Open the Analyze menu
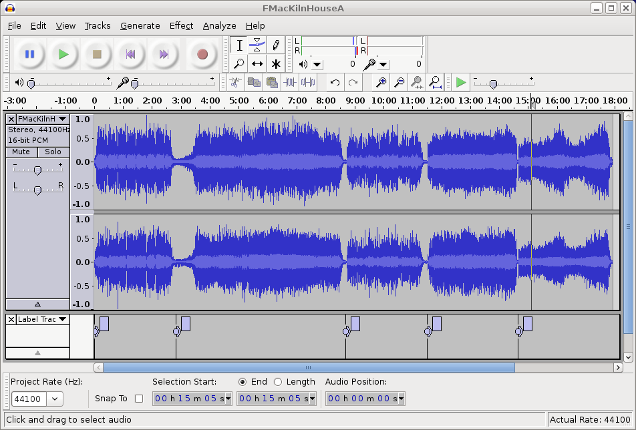Viewport: 636px width, 430px height. pyautogui.click(x=219, y=25)
